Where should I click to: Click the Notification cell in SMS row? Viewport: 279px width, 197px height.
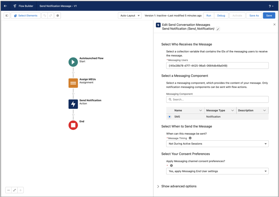point(213,117)
